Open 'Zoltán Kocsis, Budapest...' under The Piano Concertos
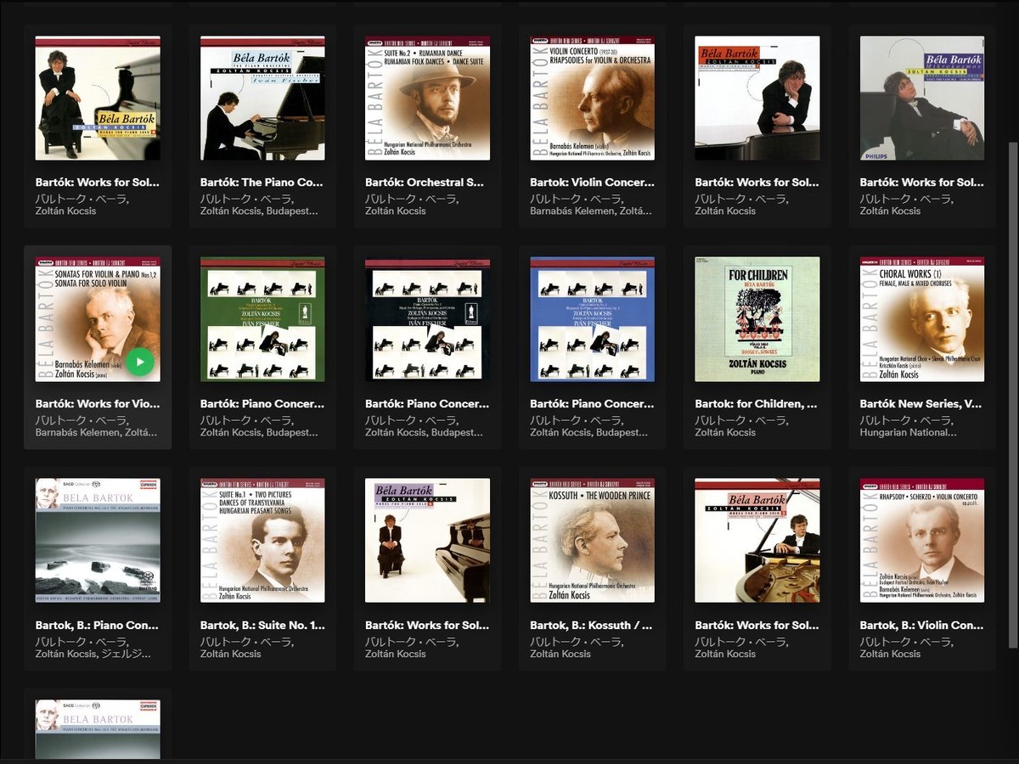Viewport: 1019px width, 764px height. [259, 211]
